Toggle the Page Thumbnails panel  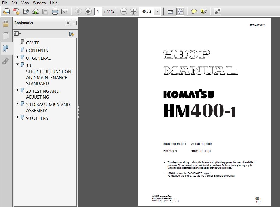(x=5, y=36)
